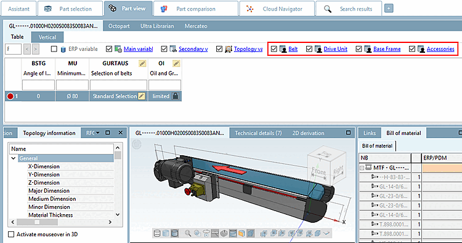Click the Topology variable icon
The height and width of the screenshot is (243, 462).
pos(229,49)
